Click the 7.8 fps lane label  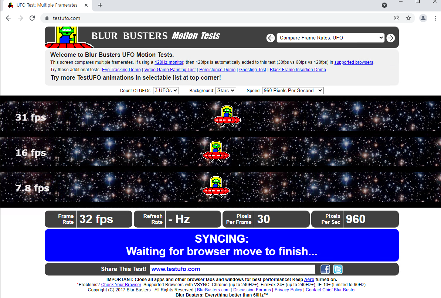(x=32, y=188)
